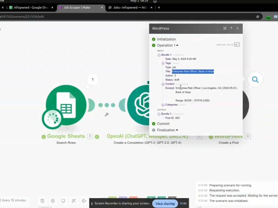Click the clock schedule badge on Google Sheets
The height and width of the screenshot is (208, 278).
(x=52, y=119)
